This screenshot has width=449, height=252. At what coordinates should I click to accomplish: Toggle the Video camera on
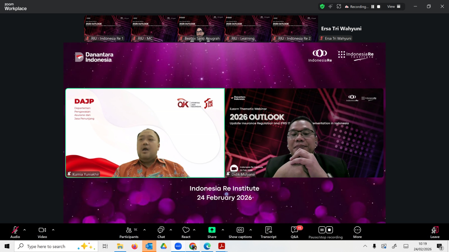(42, 232)
